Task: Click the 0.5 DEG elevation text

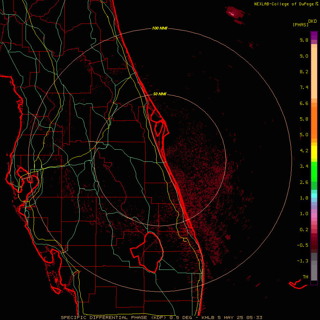Action: 181,318
